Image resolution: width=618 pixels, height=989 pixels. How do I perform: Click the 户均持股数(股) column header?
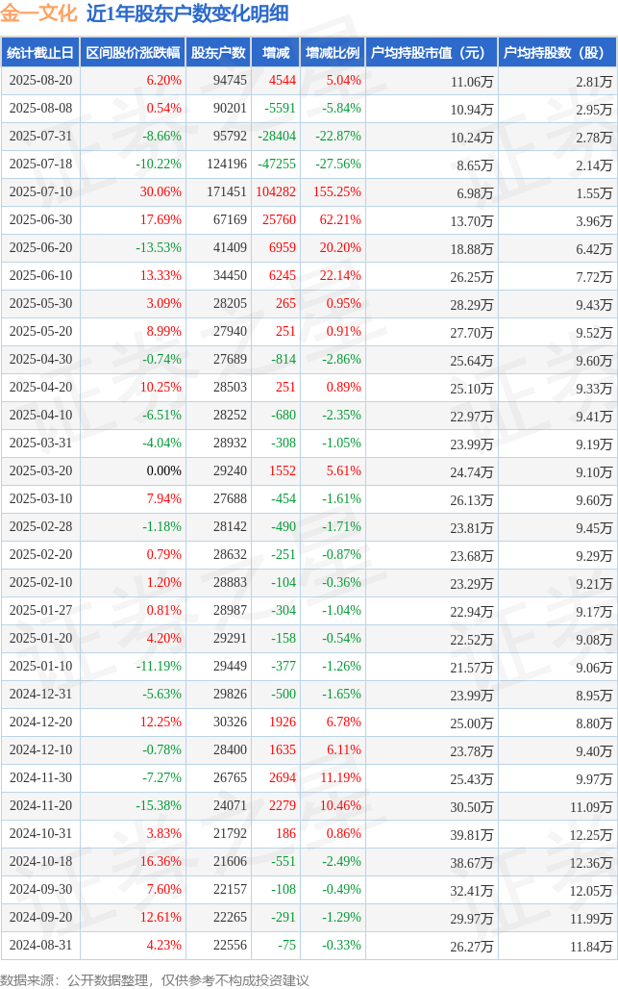557,52
